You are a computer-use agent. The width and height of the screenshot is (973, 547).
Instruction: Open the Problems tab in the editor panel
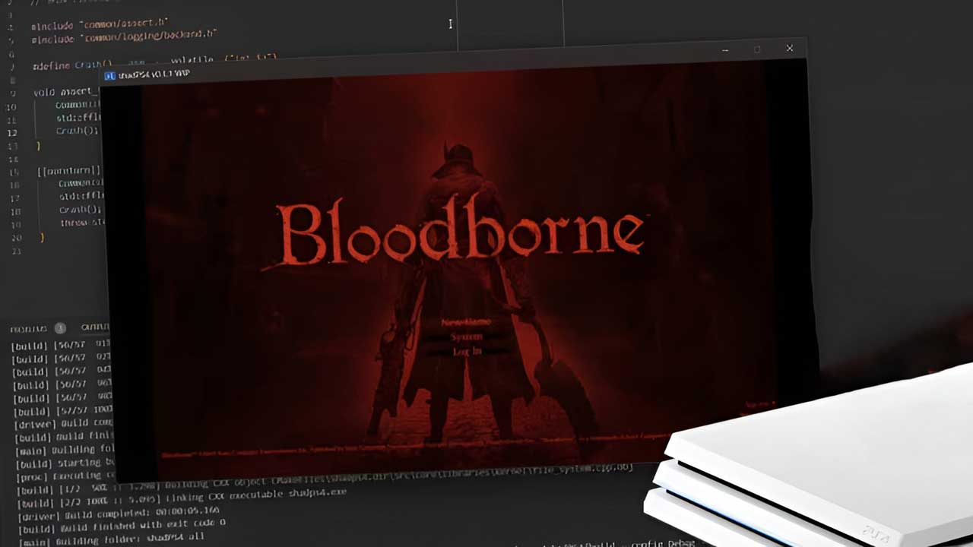(x=28, y=328)
